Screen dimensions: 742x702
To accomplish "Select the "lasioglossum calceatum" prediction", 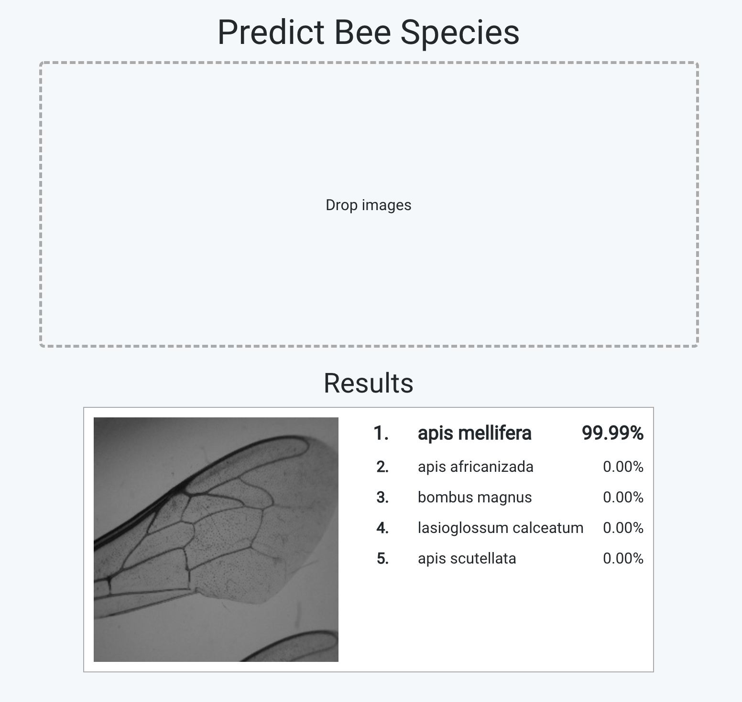I will [x=500, y=528].
